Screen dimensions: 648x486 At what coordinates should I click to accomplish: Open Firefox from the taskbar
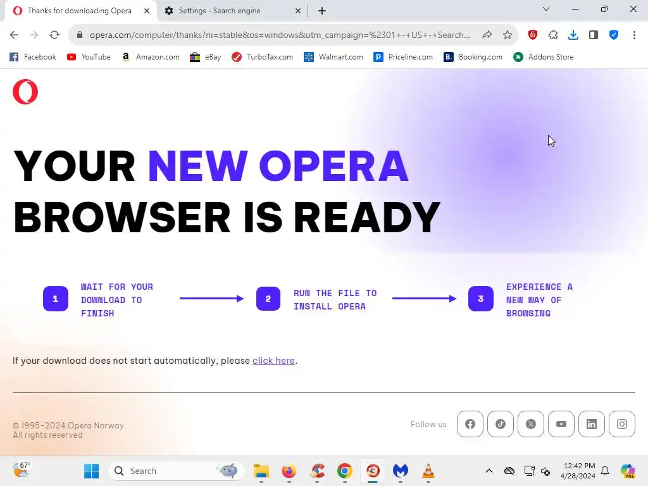coord(289,471)
